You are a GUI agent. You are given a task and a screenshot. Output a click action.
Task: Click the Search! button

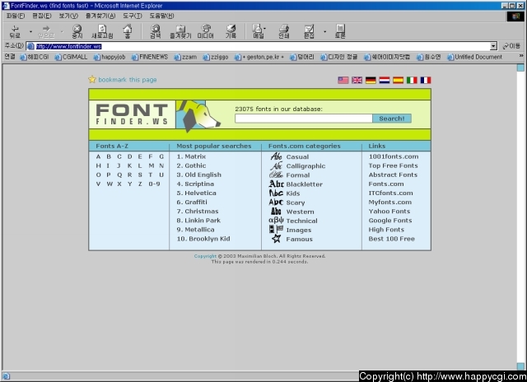[x=392, y=119]
